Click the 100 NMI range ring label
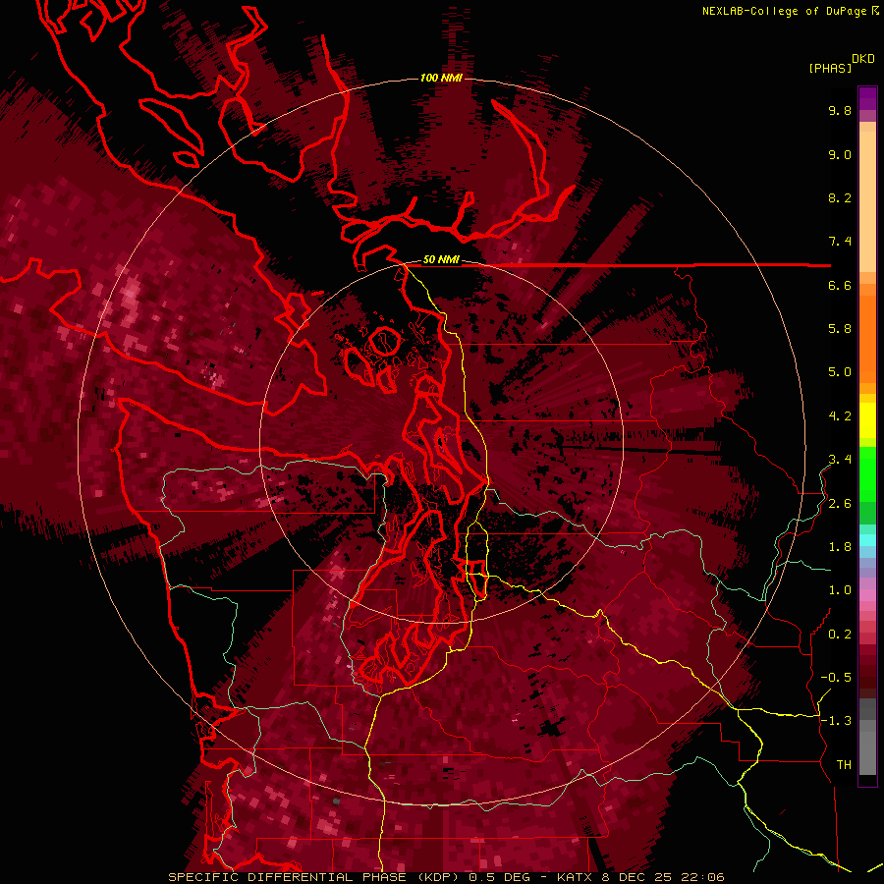This screenshot has width=884, height=884. point(441,78)
